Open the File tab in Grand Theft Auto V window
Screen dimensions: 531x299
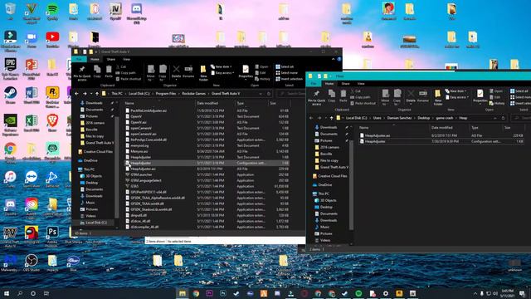tap(79, 59)
